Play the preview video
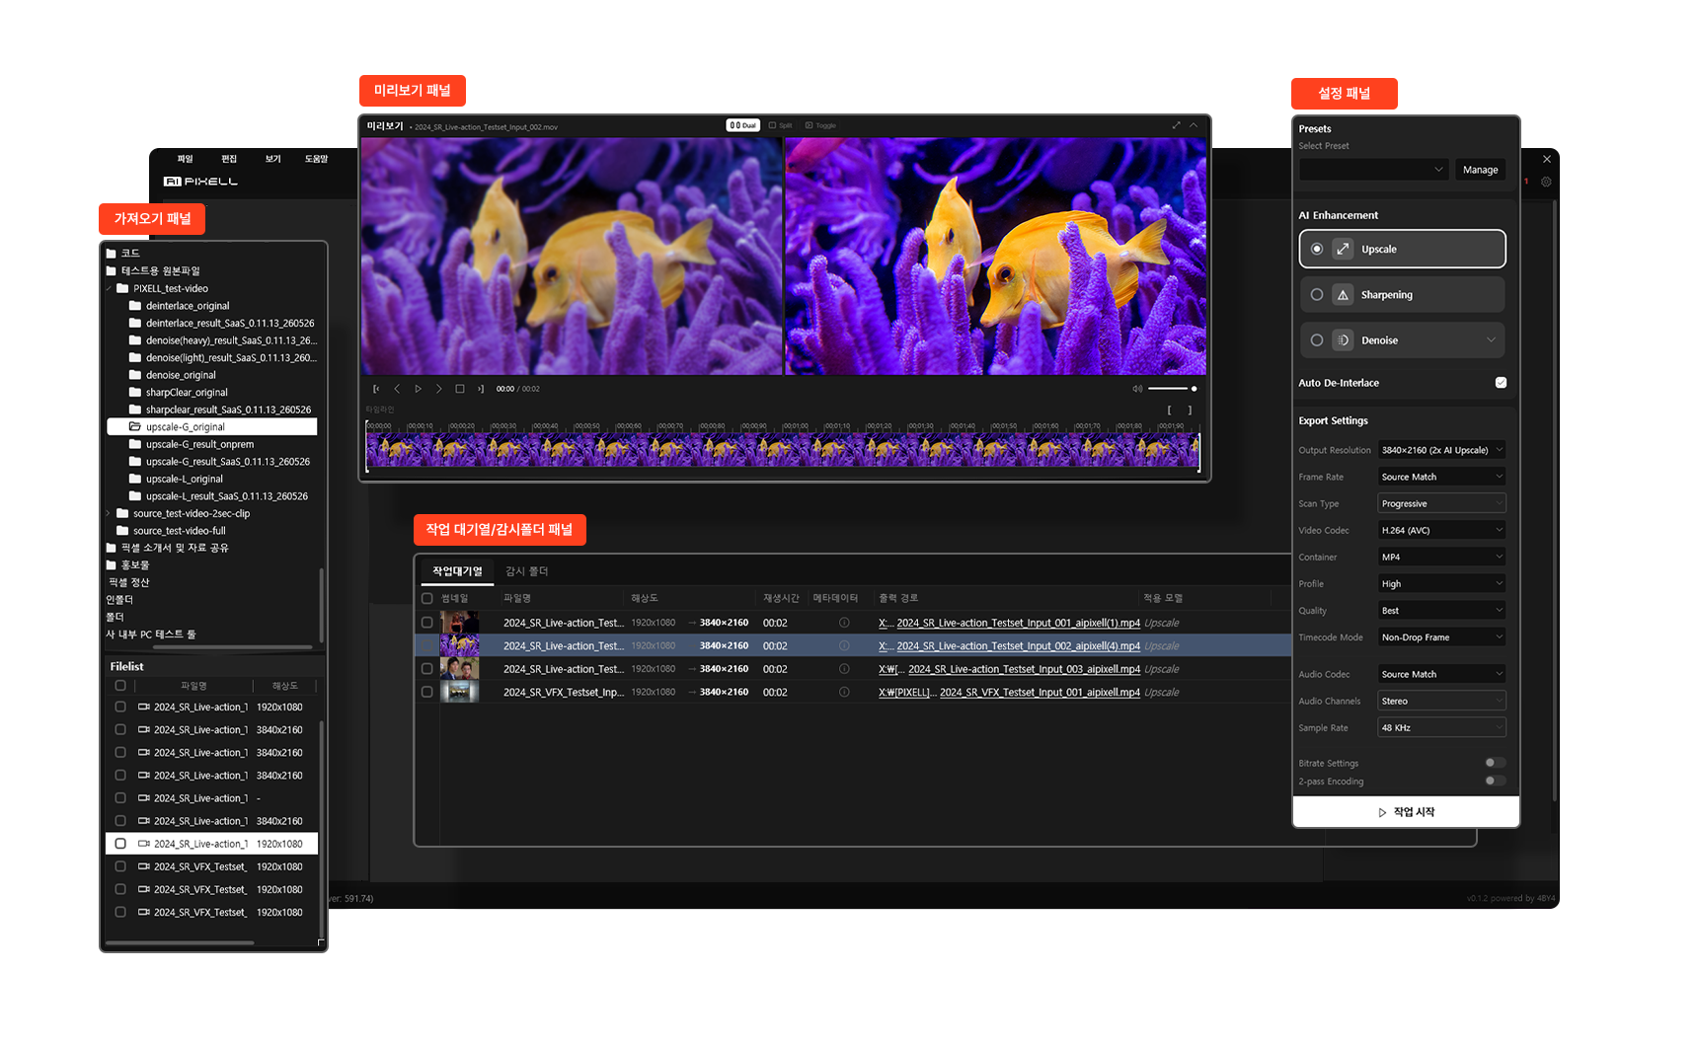 419,389
